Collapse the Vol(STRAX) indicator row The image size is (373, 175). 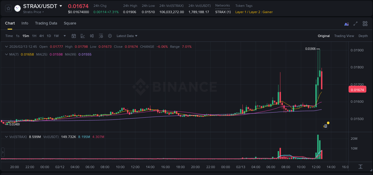point(6,136)
